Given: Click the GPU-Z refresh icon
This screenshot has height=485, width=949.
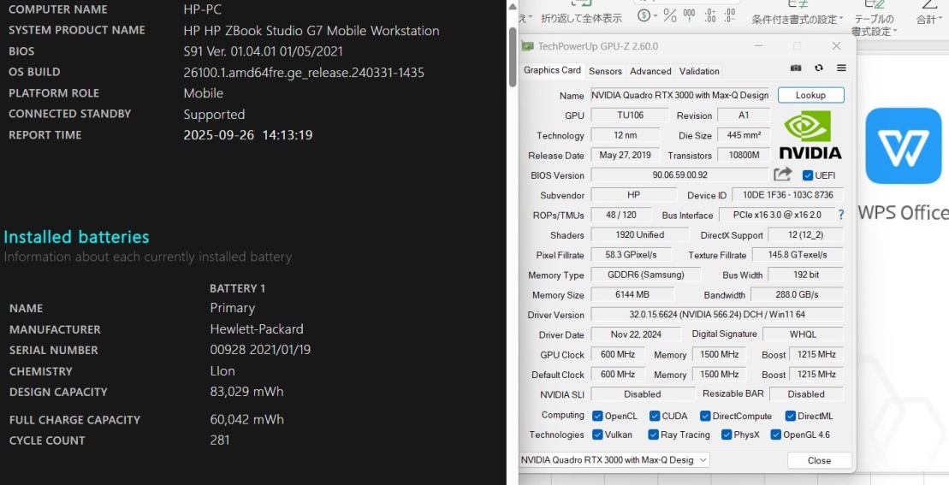Looking at the screenshot, I should 819,68.
